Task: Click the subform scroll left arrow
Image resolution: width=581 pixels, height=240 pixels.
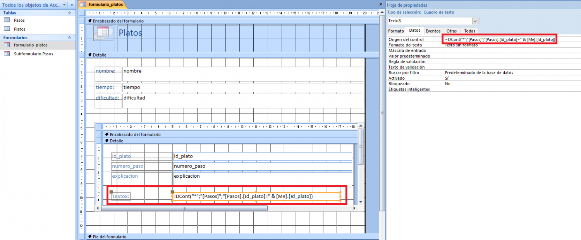Action: 98,208
